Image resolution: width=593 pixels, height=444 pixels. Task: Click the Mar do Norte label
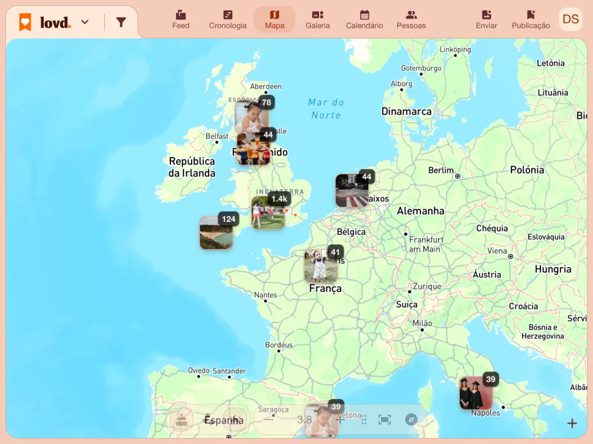point(325,109)
